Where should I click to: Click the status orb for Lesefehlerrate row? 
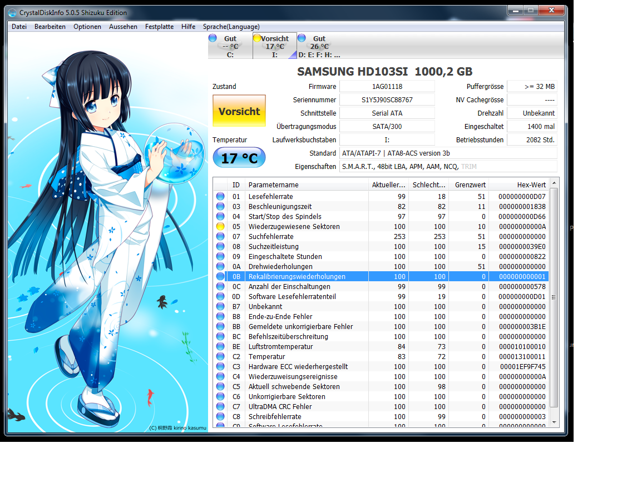(x=220, y=196)
